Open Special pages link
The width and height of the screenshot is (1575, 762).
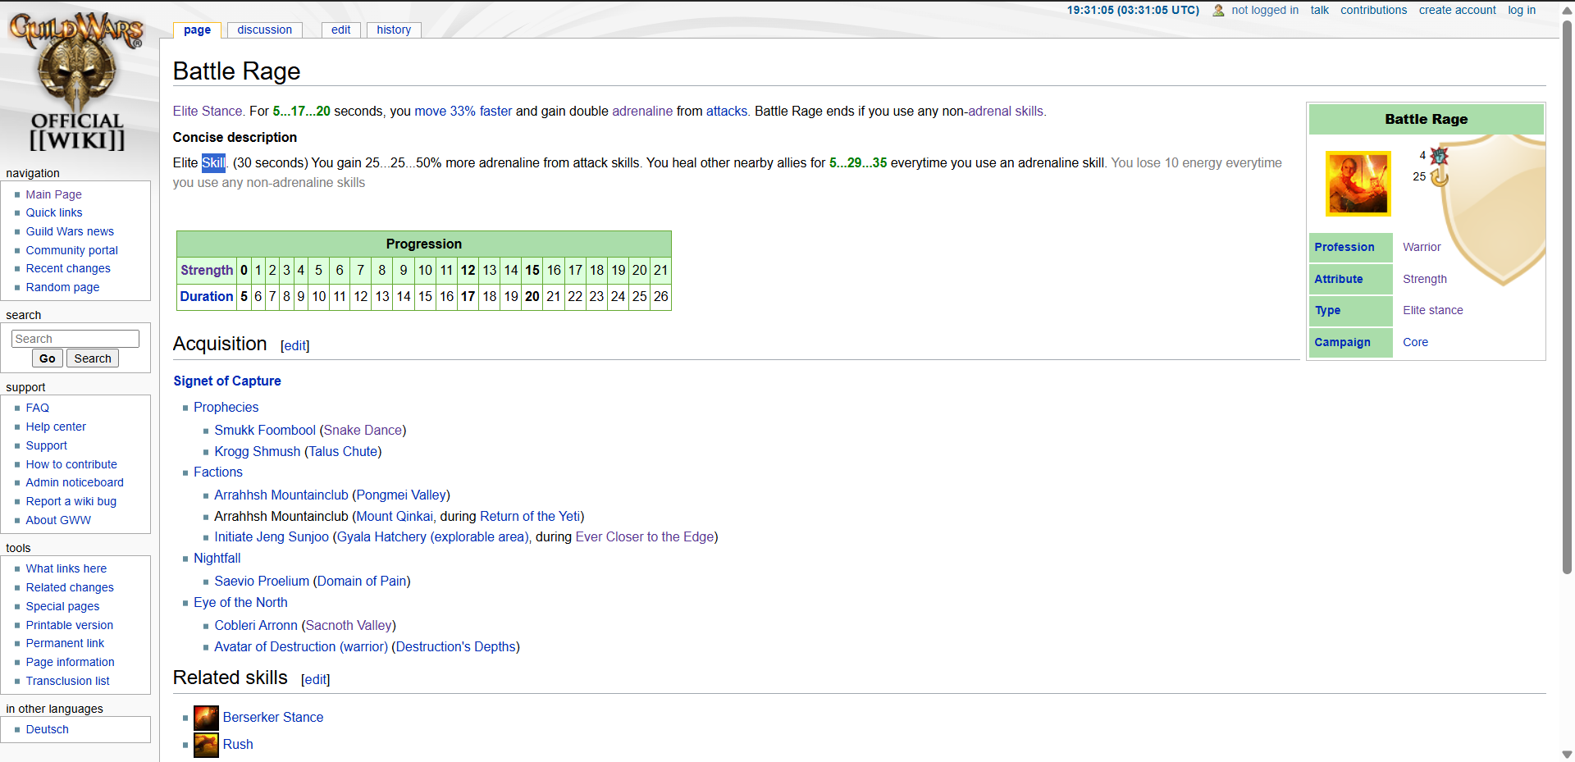coord(62,606)
